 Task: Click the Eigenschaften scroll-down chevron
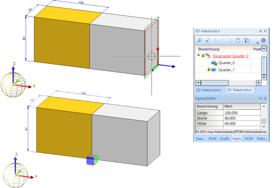pyautogui.click(x=264, y=126)
